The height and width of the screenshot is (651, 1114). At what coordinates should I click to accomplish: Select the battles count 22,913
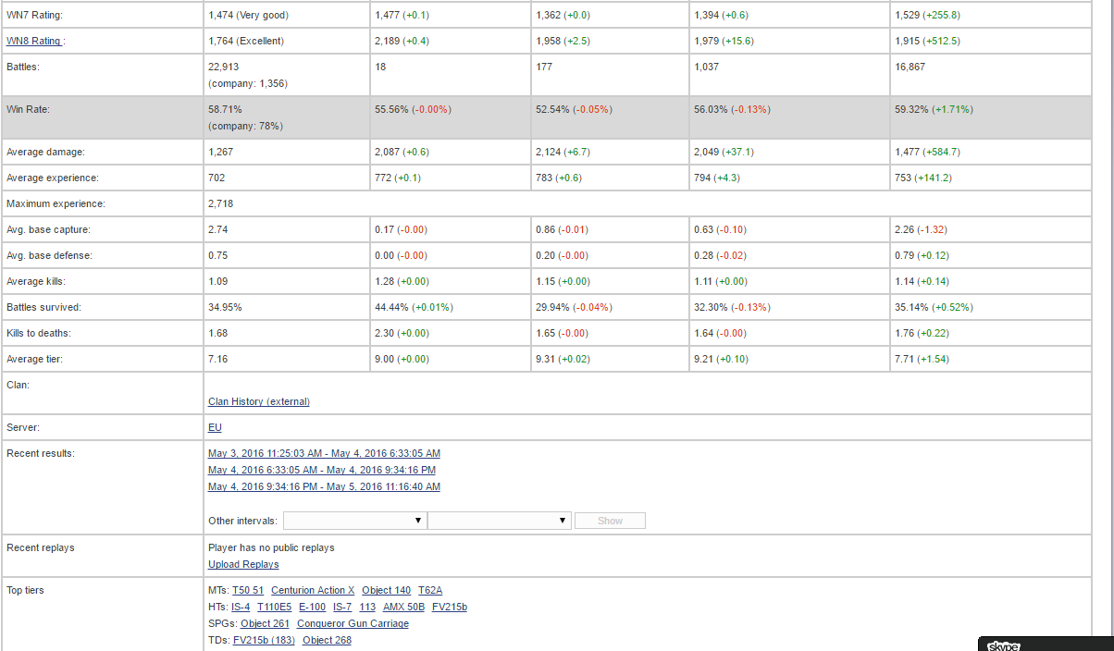coord(224,67)
